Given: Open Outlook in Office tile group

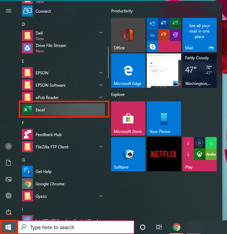Looking at the screenshot, I should click(x=152, y=23).
